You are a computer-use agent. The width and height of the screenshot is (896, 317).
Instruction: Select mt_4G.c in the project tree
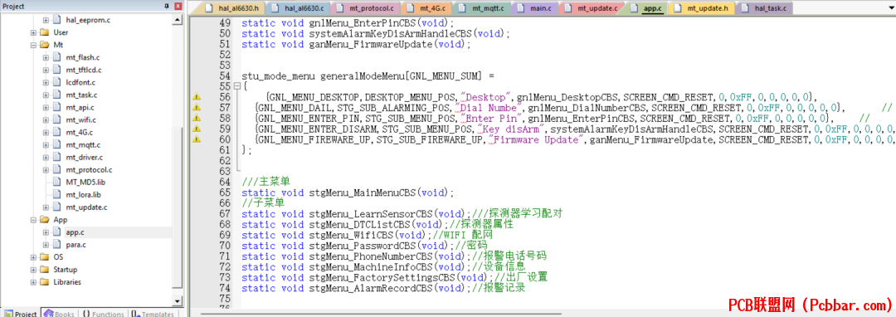point(79,133)
